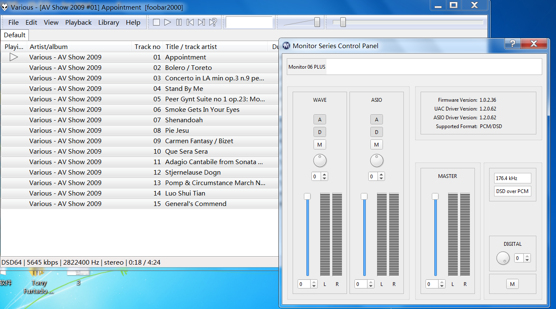Increase the DIGITAL spinner value

click(527, 256)
